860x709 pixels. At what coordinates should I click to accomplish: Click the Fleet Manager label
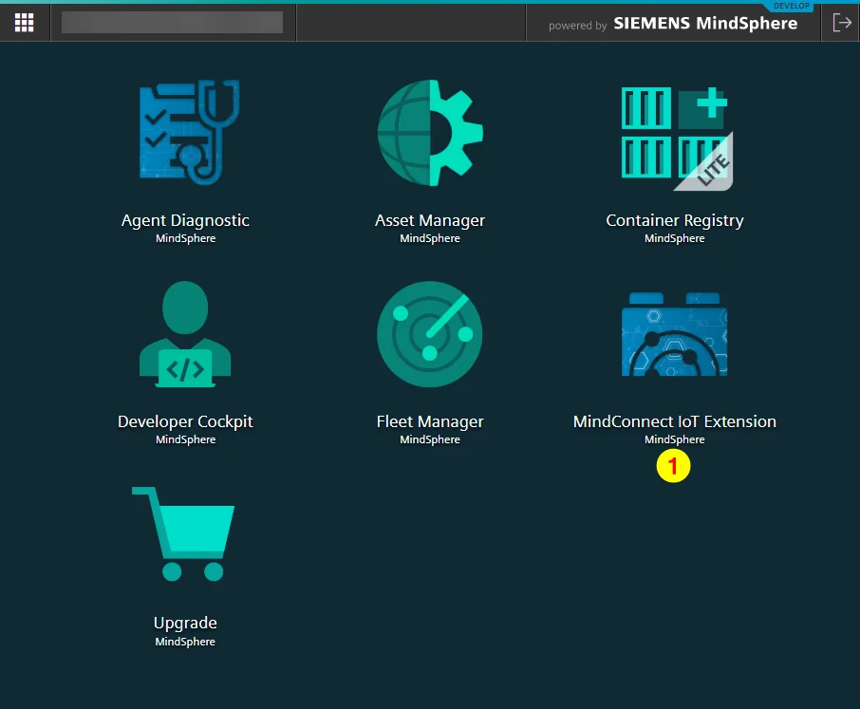pos(430,421)
